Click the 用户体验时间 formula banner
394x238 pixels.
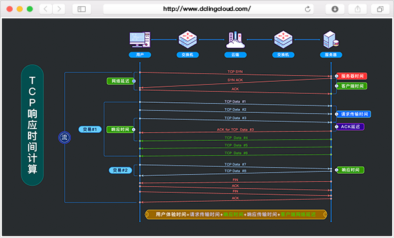point(236,215)
